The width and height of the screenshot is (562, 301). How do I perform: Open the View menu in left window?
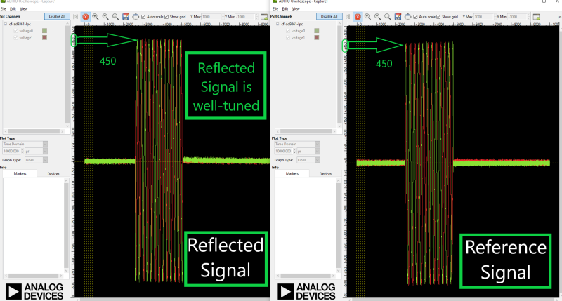23,8
